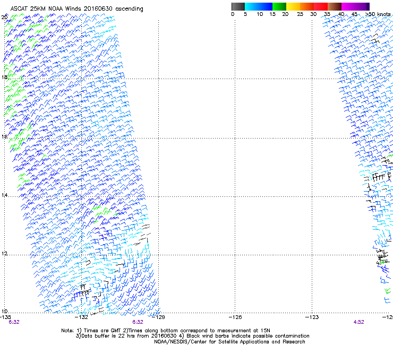The image size is (393, 345).
Task: Select the magenta 40–45 knots color bar segment
Action: click(x=348, y=6)
